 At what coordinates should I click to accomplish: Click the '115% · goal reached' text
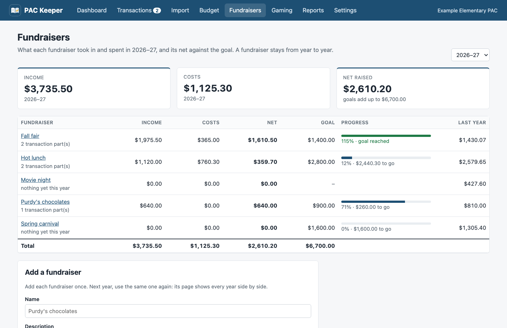pyautogui.click(x=365, y=141)
